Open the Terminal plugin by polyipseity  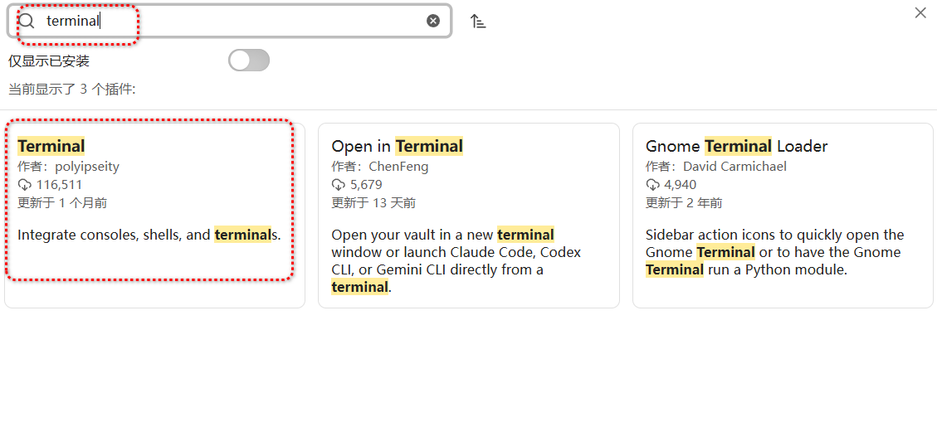51,147
